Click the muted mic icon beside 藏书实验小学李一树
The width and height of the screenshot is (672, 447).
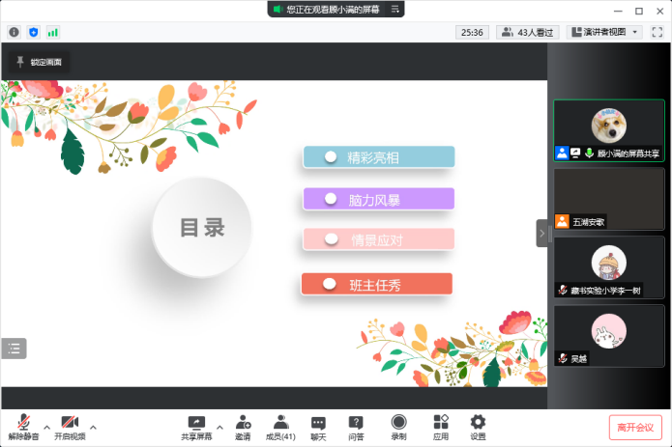click(x=563, y=290)
